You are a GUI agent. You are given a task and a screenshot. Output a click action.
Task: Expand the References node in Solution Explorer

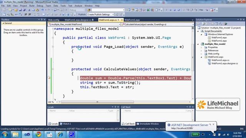click(x=201, y=51)
